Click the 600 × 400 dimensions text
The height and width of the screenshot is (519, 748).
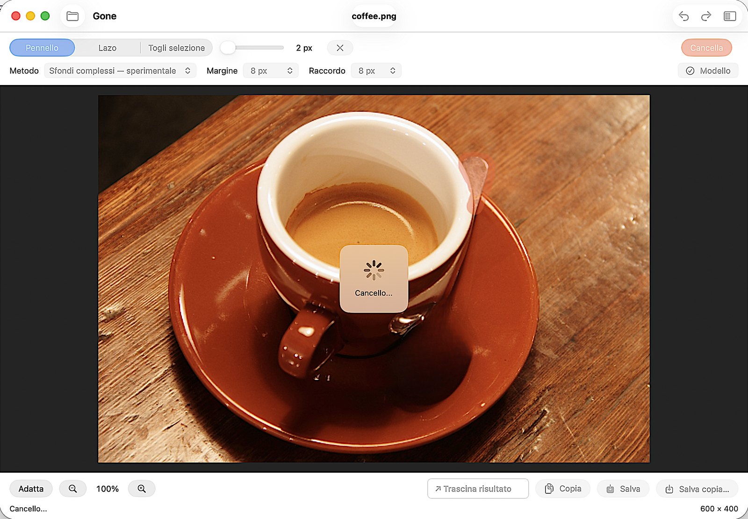click(x=719, y=509)
